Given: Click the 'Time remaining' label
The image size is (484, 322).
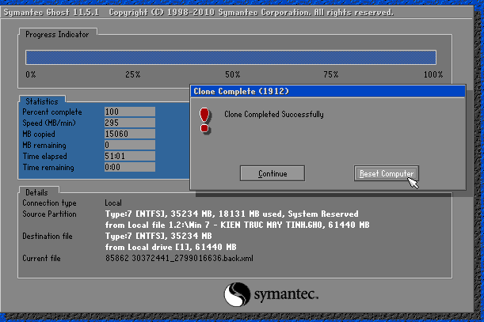Looking at the screenshot, I should coord(48,168).
